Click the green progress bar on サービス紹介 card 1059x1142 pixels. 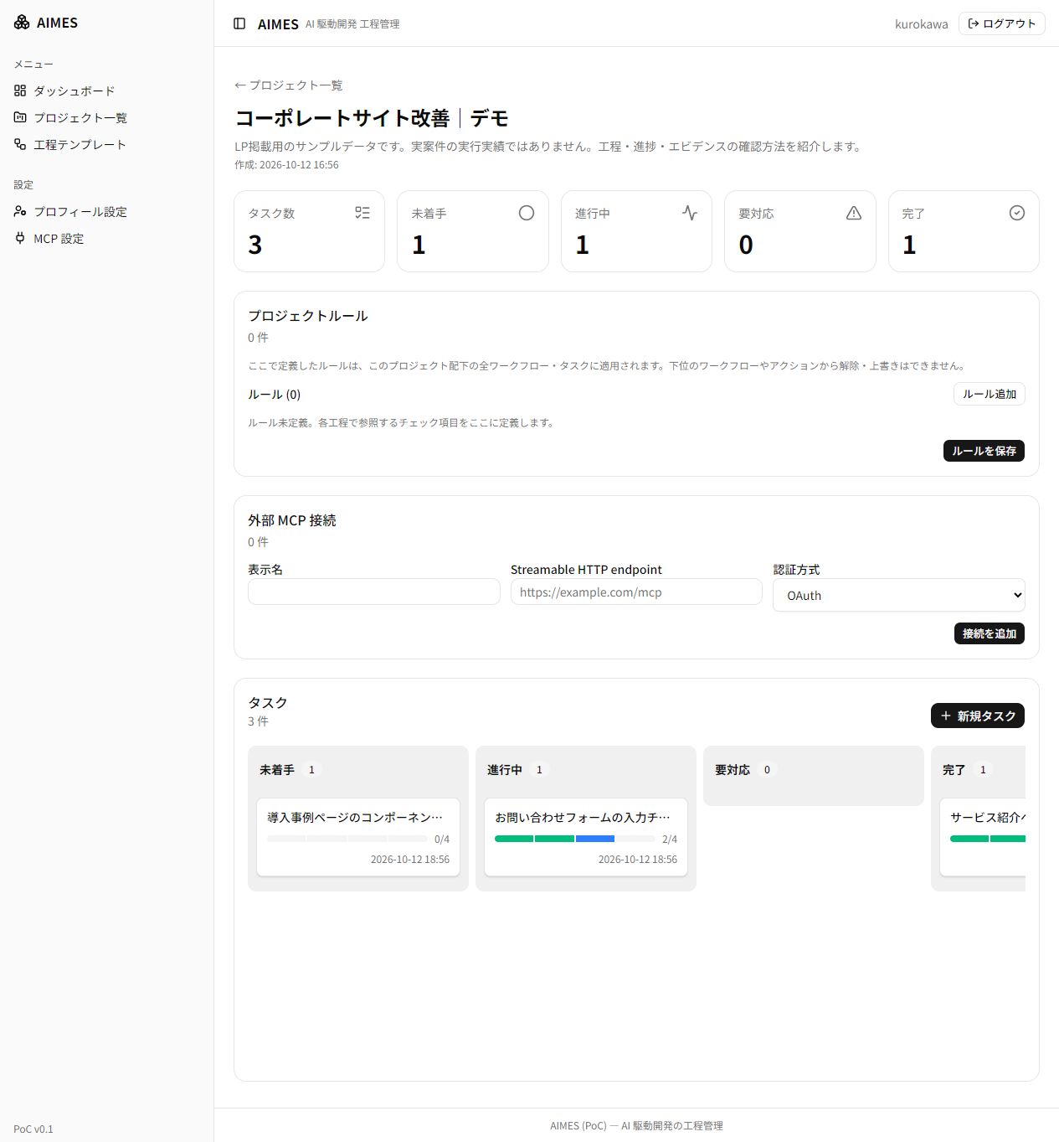pos(988,839)
